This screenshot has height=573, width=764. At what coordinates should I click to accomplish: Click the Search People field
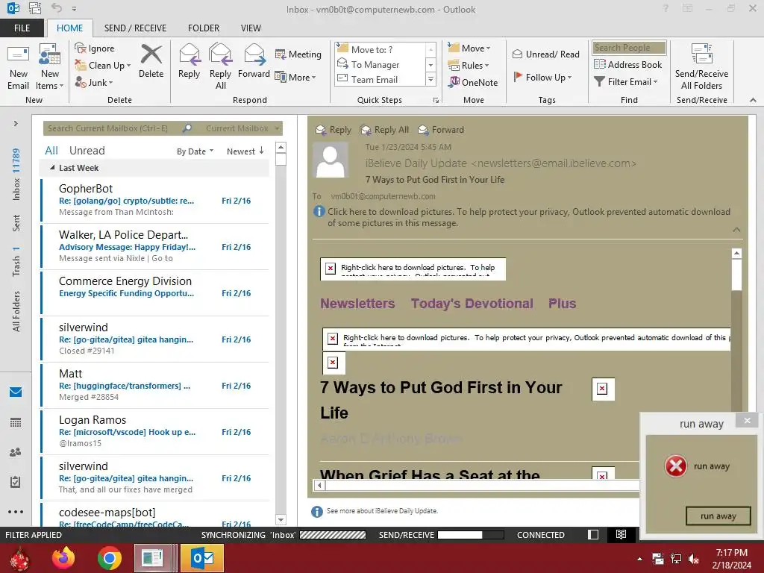click(629, 48)
